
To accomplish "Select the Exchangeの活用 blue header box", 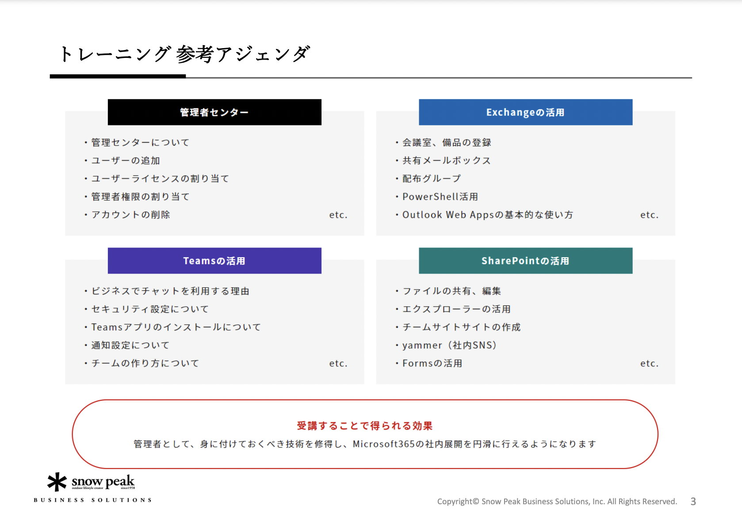I will pyautogui.click(x=525, y=112).
